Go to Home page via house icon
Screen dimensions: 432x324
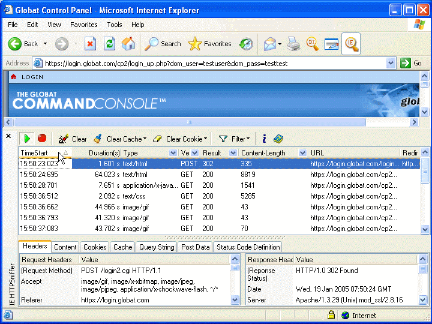click(x=128, y=44)
